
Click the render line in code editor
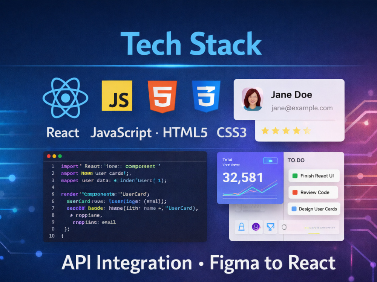click(x=105, y=194)
